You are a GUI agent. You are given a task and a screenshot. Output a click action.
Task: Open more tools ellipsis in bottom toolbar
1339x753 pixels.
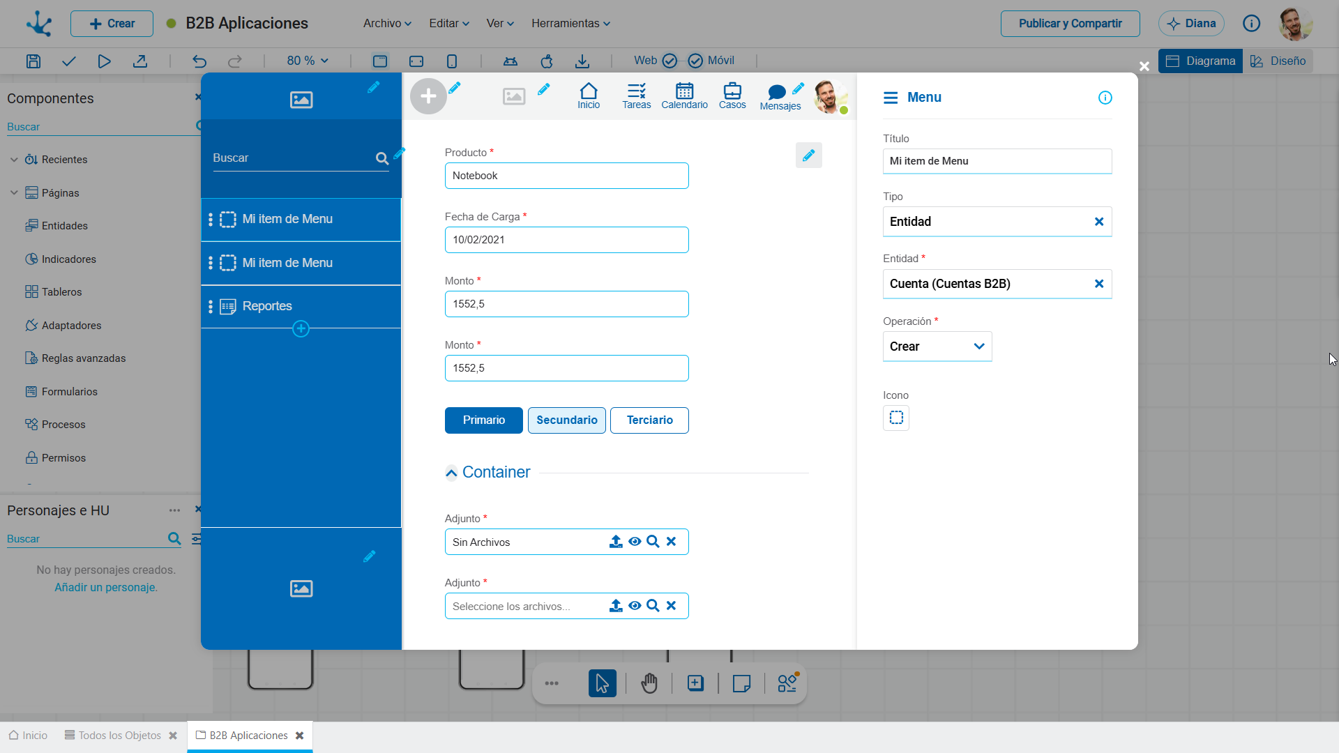click(552, 683)
